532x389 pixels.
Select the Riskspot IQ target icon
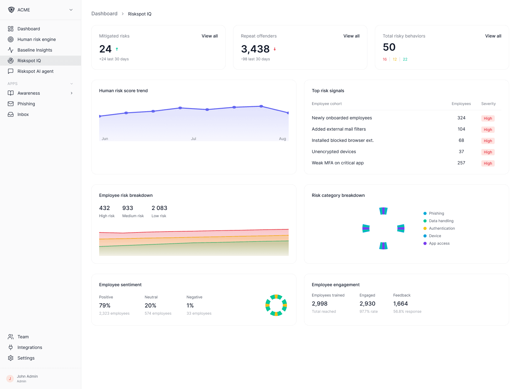tap(11, 61)
